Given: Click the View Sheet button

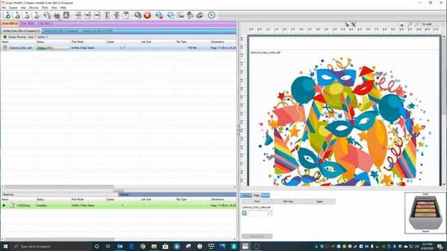Looking at the screenshot, I should [257, 236].
